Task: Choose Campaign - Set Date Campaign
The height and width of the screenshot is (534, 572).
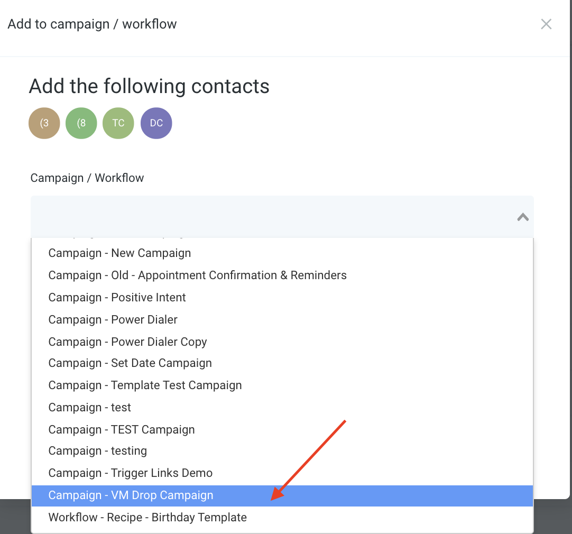Action: pyautogui.click(x=282, y=363)
